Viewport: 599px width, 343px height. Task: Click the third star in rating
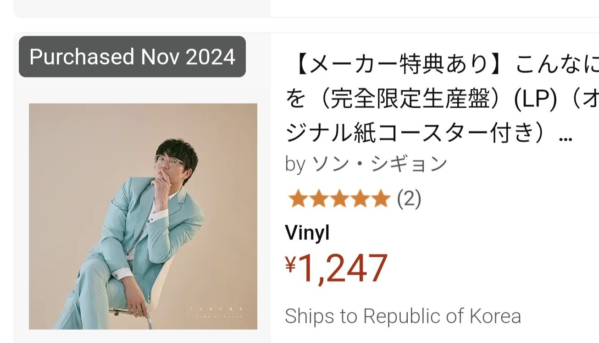pos(338,199)
